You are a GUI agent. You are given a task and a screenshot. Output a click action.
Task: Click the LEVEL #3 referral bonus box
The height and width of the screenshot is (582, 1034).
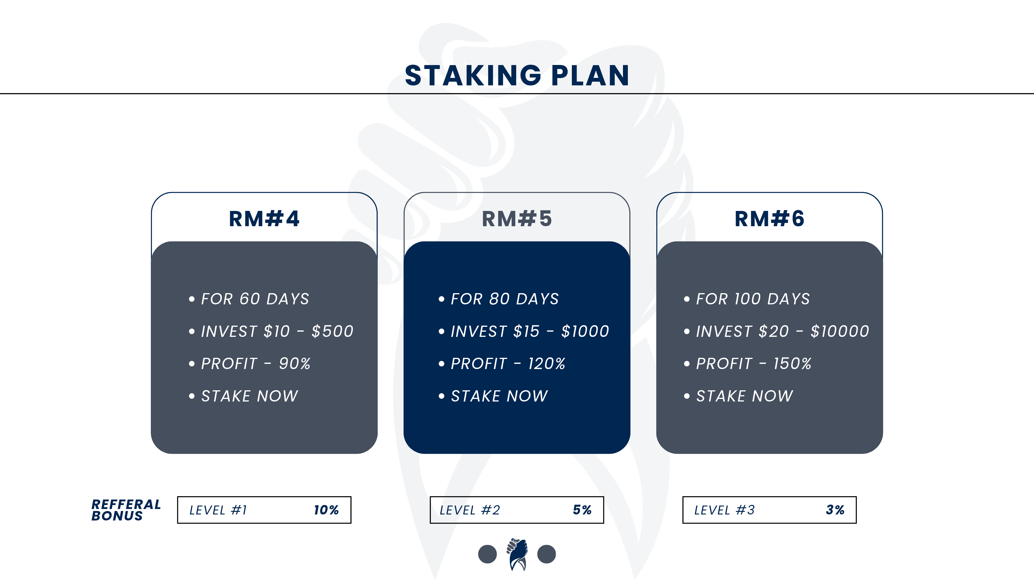[769, 510]
